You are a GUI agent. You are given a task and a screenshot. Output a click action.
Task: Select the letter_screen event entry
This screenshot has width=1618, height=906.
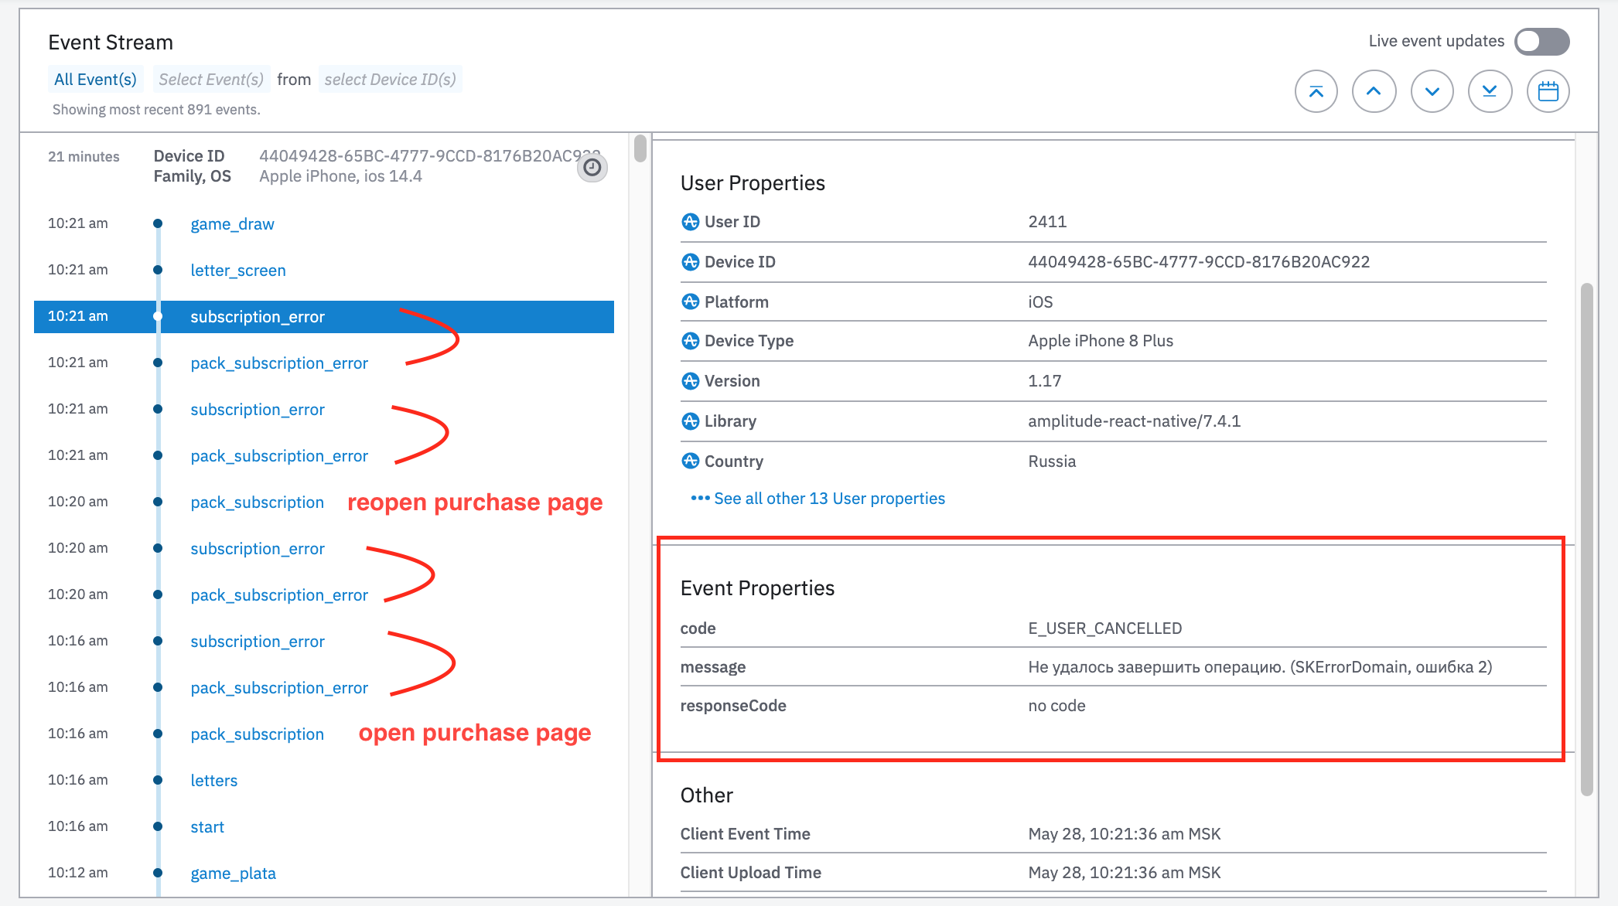click(238, 269)
